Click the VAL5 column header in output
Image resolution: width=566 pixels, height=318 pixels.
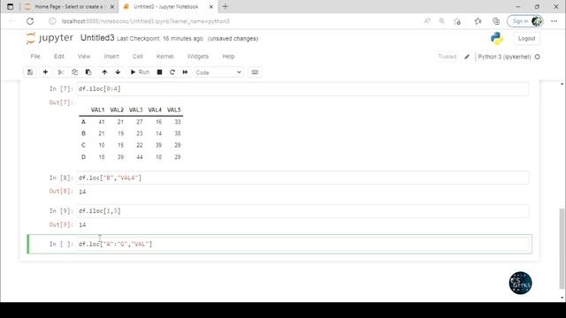173,110
